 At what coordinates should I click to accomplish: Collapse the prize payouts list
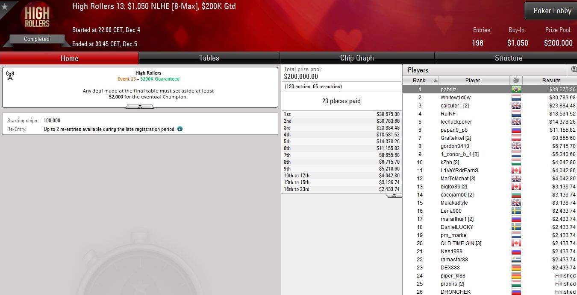[394, 196]
